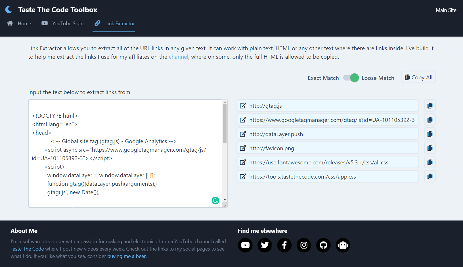This screenshot has width=463, height=267.
Task: Copy the use.fontawesome.com link
Action: coord(430,162)
